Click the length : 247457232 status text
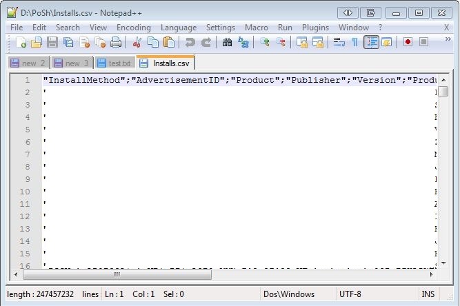Viewport: 460px width, 306px height. point(41,294)
